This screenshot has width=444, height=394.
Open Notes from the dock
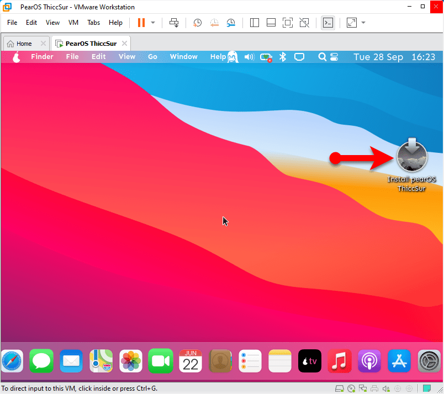click(280, 361)
